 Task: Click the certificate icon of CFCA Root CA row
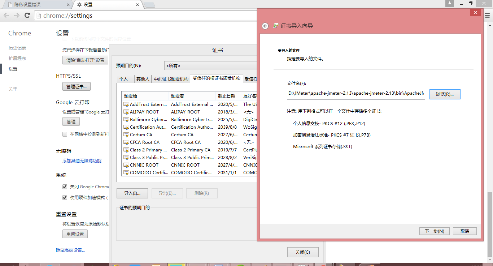[x=126, y=142]
